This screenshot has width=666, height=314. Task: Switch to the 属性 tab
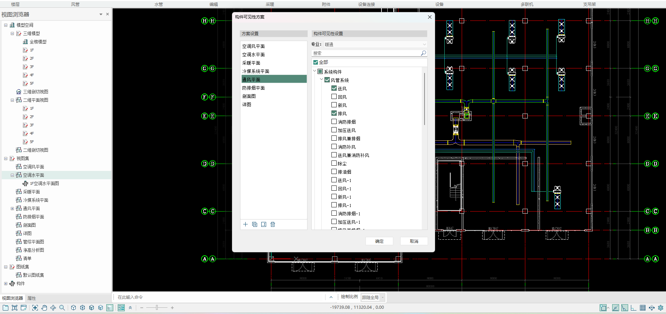pyautogui.click(x=32, y=298)
